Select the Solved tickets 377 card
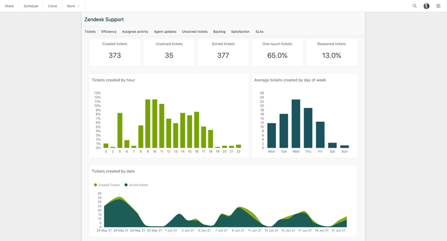This screenshot has height=241, width=447. (x=223, y=52)
